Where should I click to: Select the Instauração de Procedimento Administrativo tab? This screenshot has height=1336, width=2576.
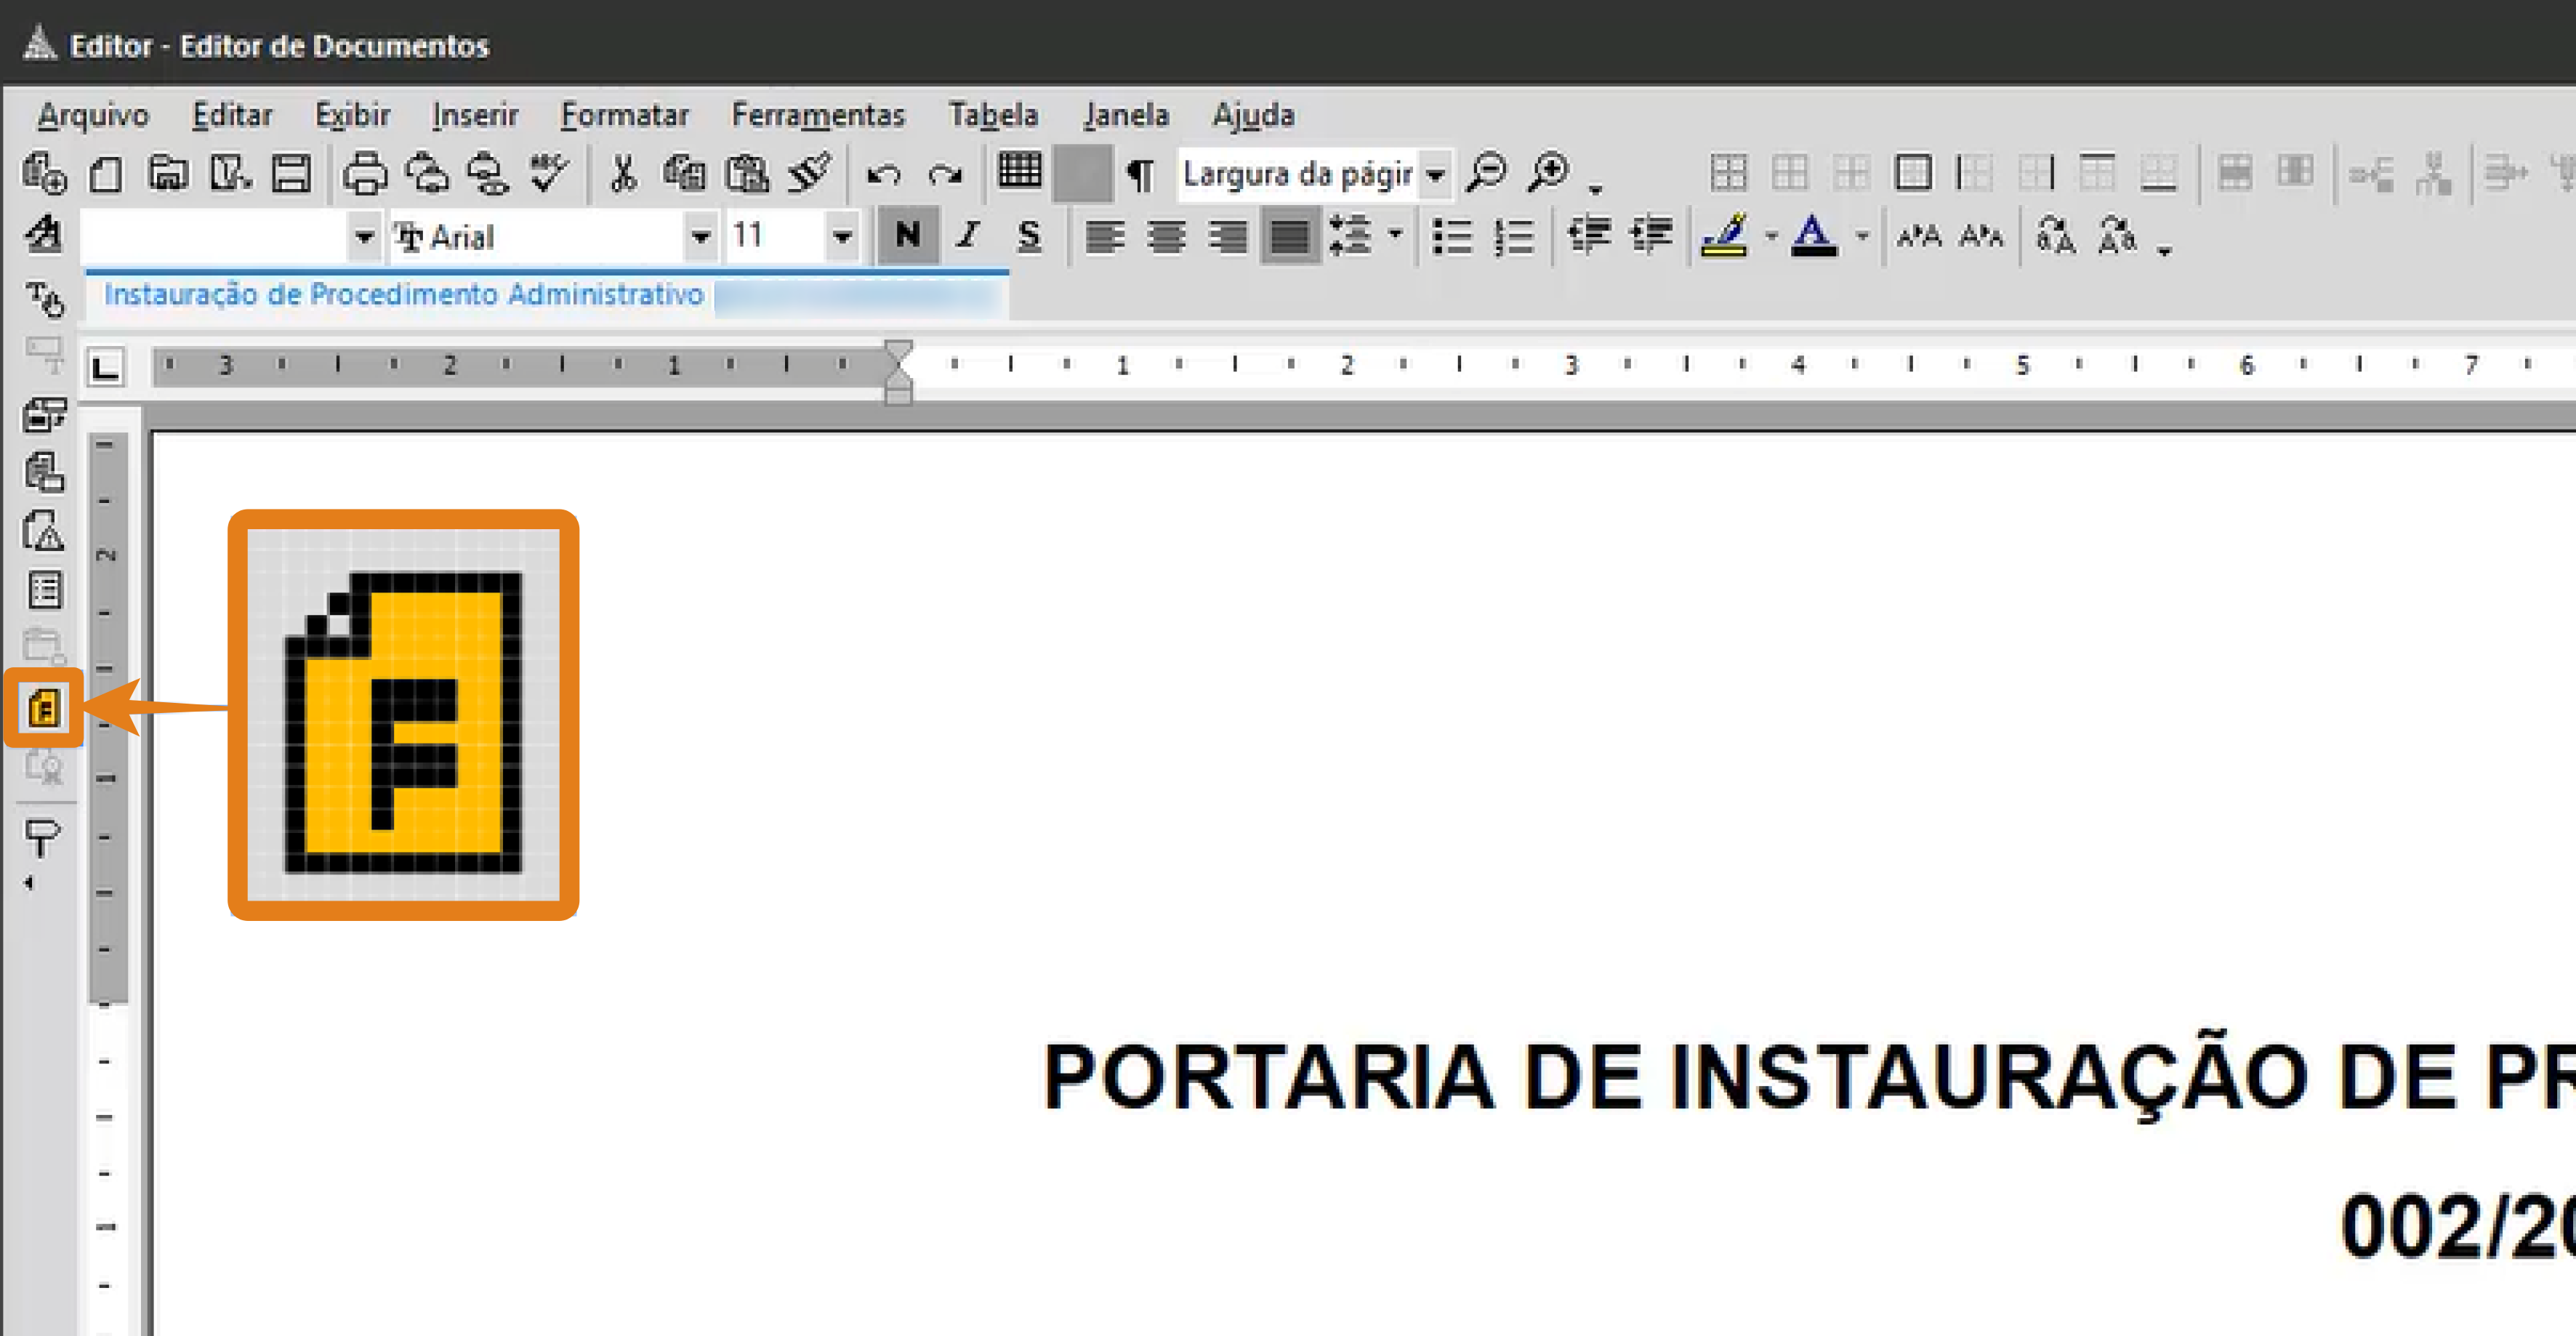click(404, 294)
